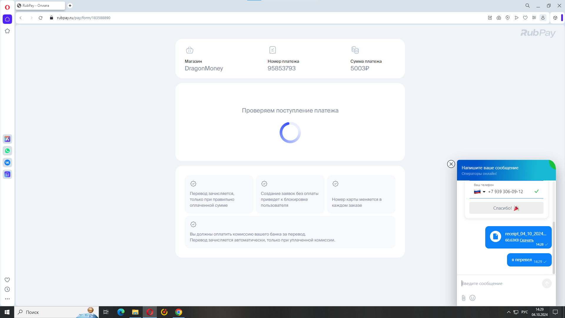Go to Opera start page home icon
The width and height of the screenshot is (565, 318).
coord(7,19)
